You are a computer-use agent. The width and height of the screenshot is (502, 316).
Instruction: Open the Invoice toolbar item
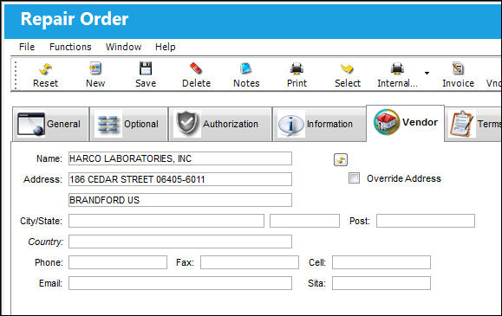tap(458, 74)
